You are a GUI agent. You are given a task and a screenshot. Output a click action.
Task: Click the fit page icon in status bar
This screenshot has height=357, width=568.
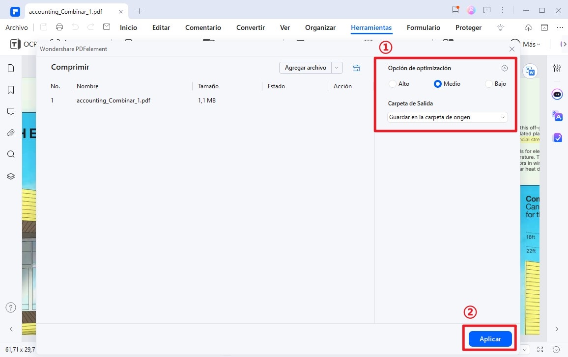[540, 350]
